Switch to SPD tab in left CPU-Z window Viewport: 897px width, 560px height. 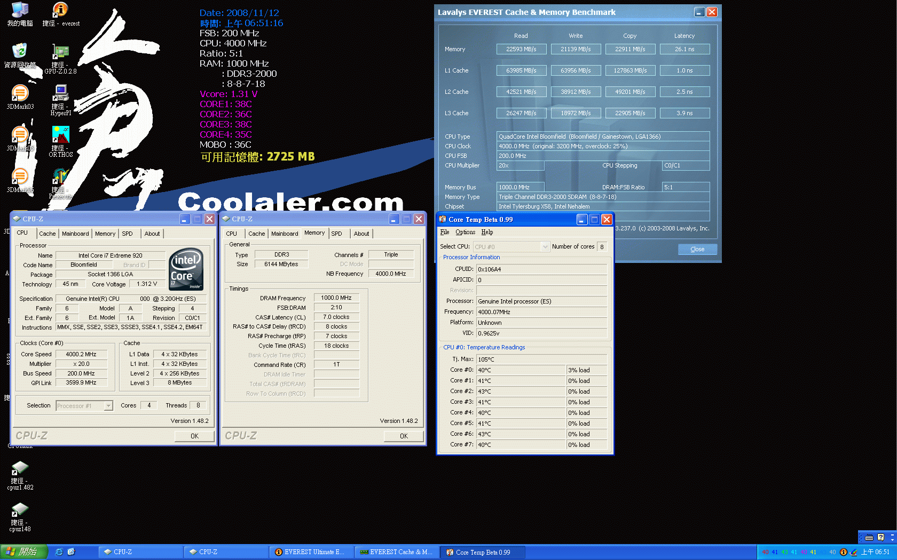click(x=127, y=234)
